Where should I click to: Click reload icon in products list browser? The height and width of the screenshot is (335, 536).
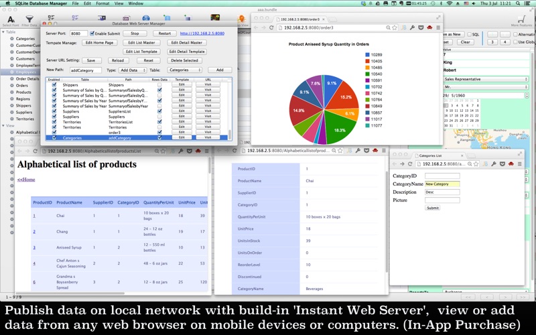tap(35, 151)
